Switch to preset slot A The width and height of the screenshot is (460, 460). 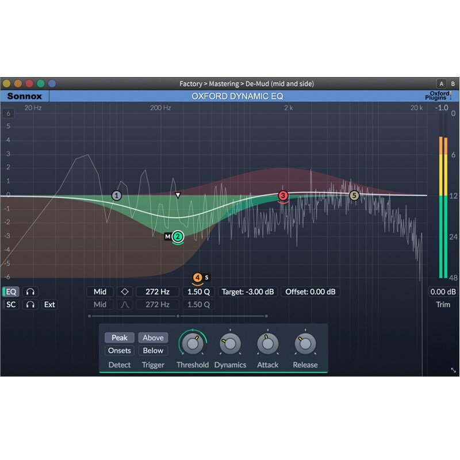pyautogui.click(x=441, y=84)
